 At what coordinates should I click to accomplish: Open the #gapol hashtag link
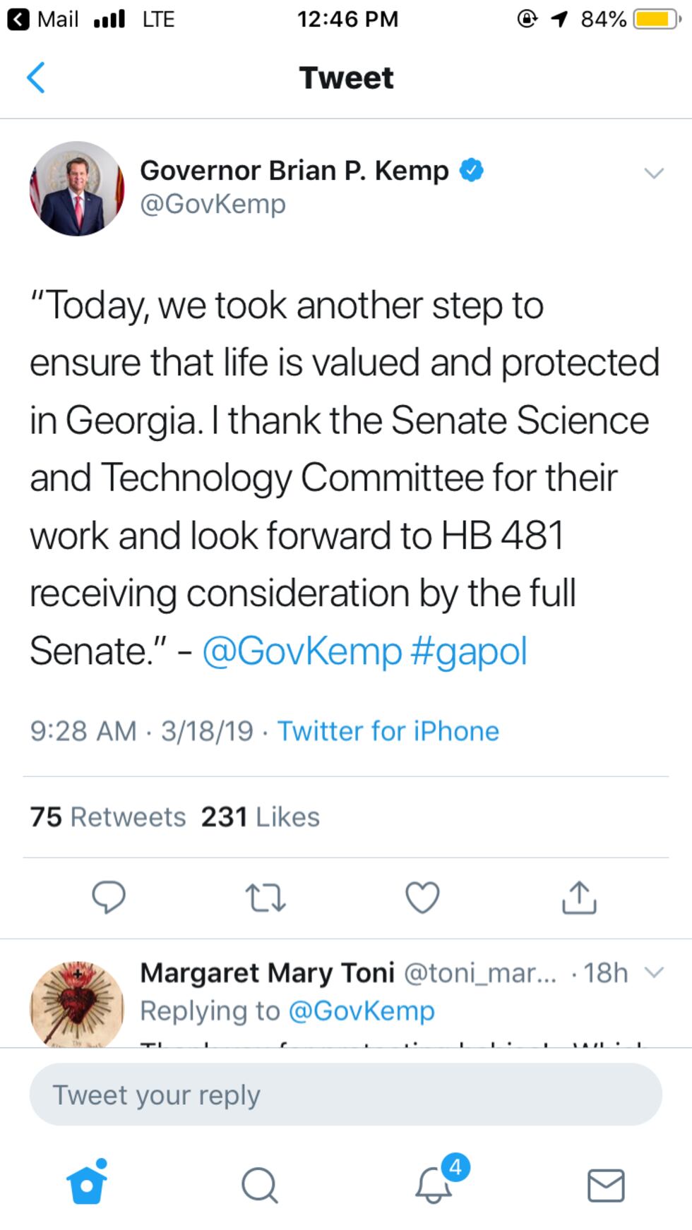[x=469, y=651]
